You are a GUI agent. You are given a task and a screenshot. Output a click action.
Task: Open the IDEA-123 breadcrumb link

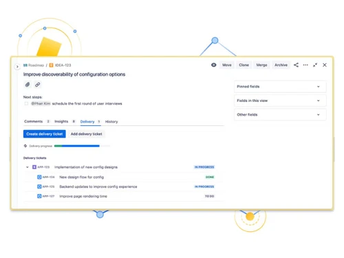pyautogui.click(x=63, y=65)
